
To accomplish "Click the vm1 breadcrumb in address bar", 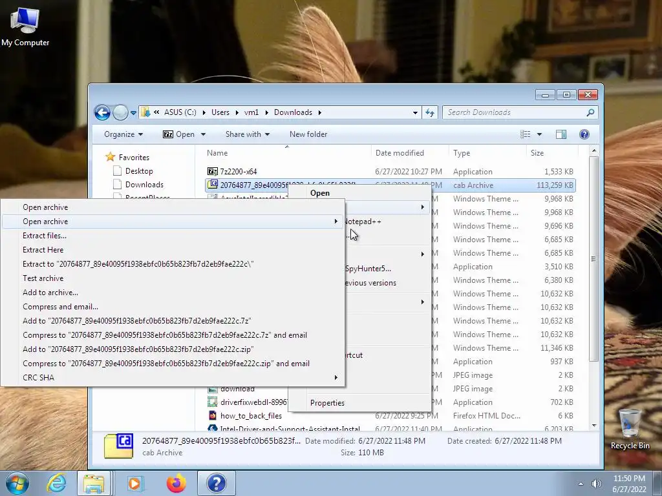I will tap(251, 112).
